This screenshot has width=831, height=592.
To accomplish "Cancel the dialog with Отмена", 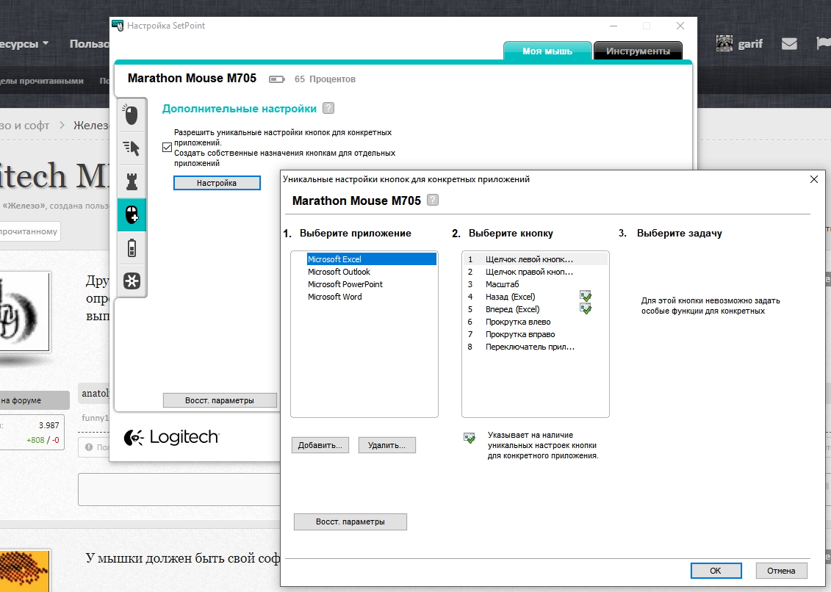I will click(781, 571).
